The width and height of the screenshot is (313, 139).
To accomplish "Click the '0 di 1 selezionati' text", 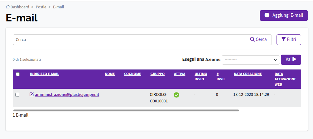I will 27,59.
